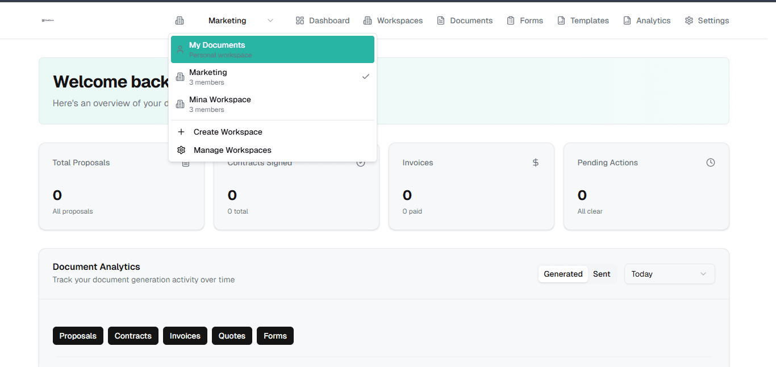The width and height of the screenshot is (776, 367).
Task: Open Manage Workspaces
Action: 232,149
